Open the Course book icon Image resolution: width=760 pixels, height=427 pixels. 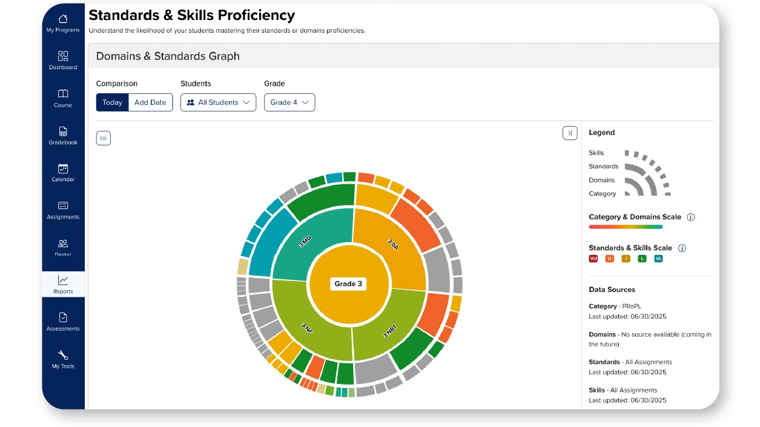click(63, 93)
